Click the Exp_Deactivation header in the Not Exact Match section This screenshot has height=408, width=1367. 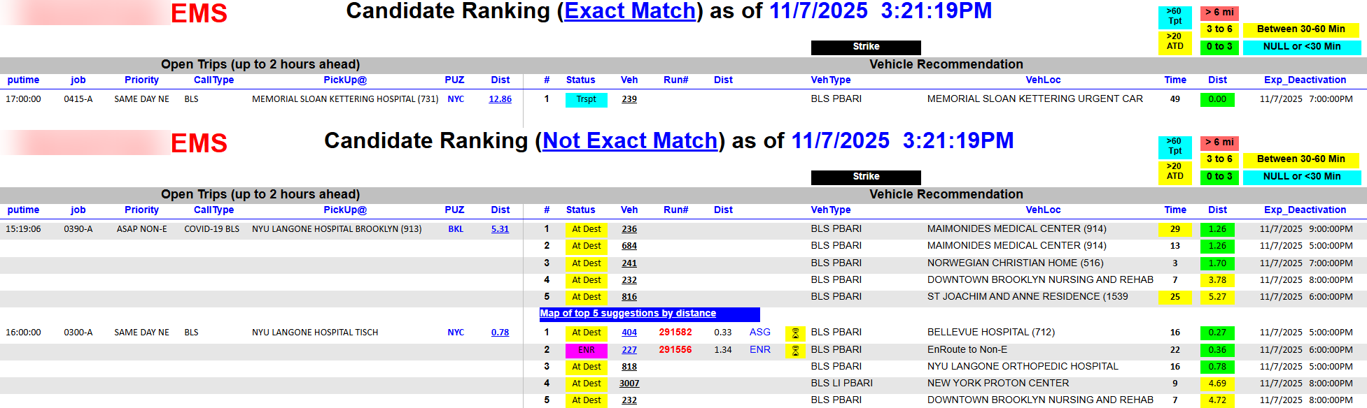tap(1305, 210)
